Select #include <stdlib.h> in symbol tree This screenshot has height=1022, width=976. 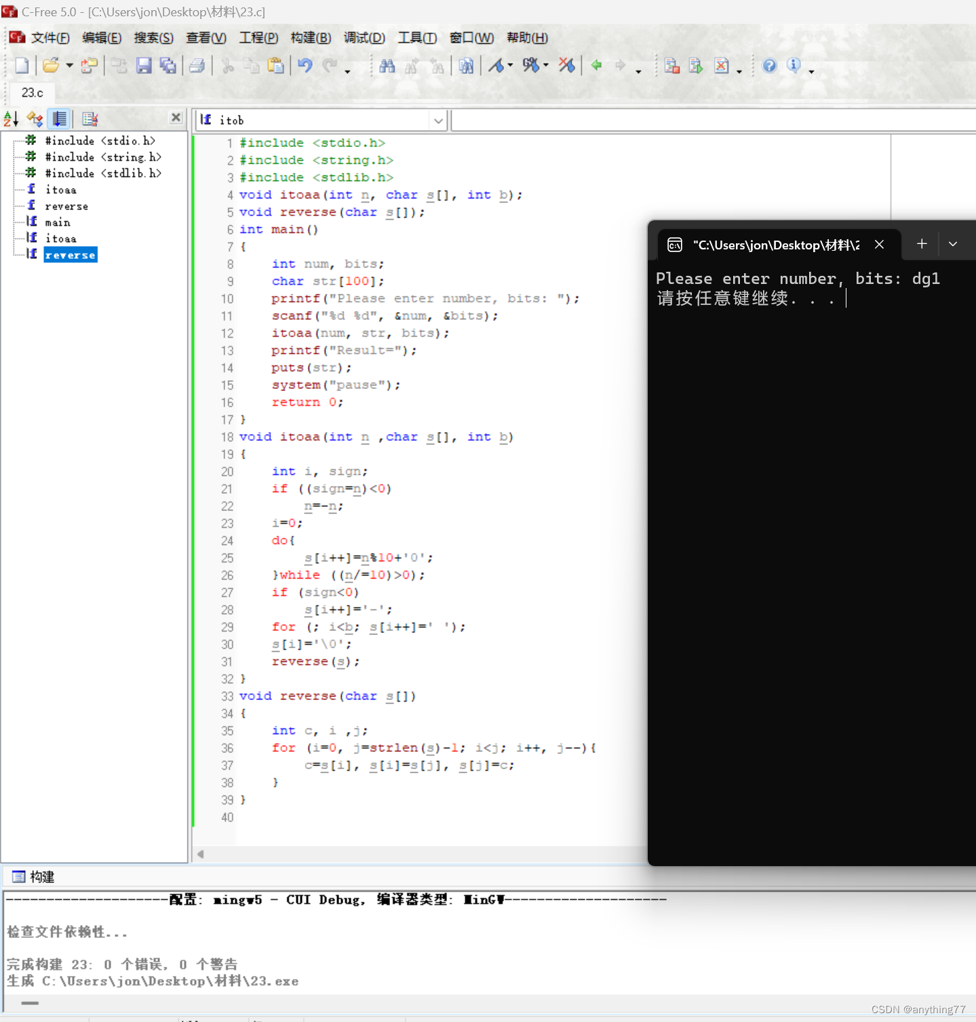(x=102, y=173)
